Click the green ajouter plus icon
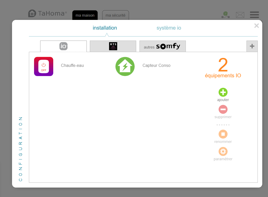The width and height of the screenshot is (268, 197). click(x=223, y=92)
